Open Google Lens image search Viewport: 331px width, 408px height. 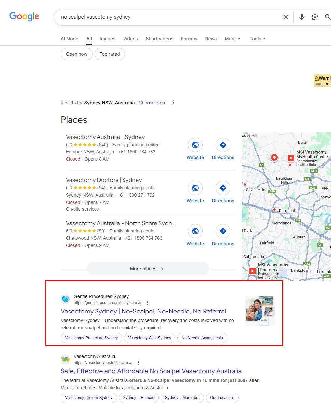tap(315, 17)
